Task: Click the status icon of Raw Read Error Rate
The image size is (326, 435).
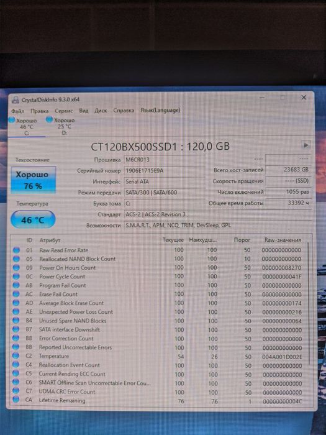Action: click(x=16, y=250)
